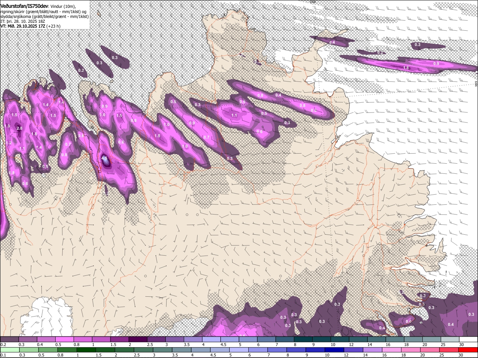Click the bright pink 0.5–0.8 snow swatch
This screenshot has height=358, width=478.
(x=65, y=339)
